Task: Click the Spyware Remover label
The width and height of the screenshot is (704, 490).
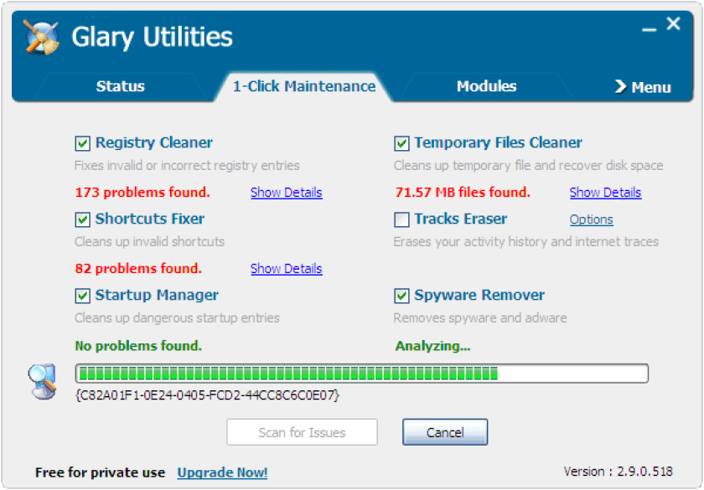Action: [x=479, y=295]
